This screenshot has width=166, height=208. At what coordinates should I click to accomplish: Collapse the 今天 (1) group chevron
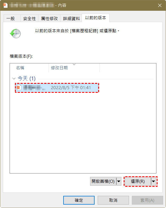14,79
